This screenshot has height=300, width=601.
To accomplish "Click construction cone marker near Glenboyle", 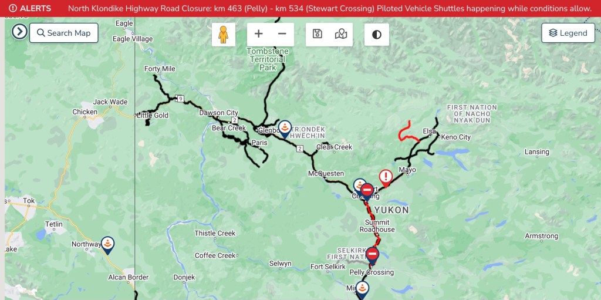I will coord(285,129).
